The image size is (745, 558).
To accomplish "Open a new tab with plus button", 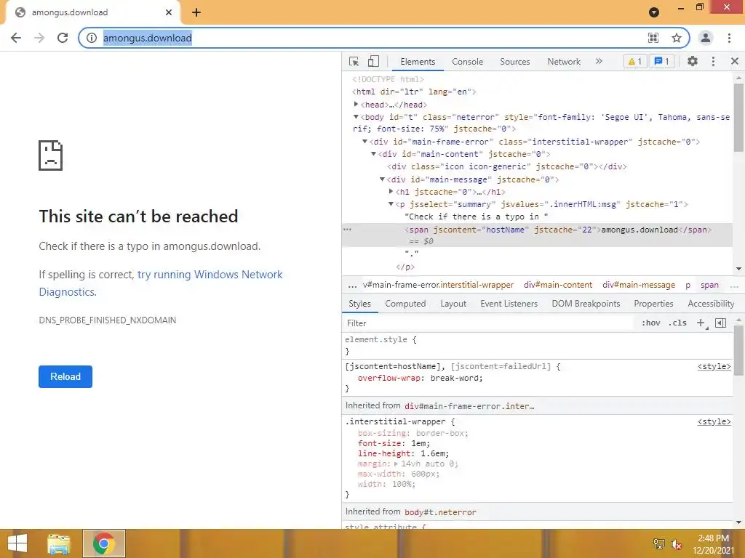I will click(196, 12).
